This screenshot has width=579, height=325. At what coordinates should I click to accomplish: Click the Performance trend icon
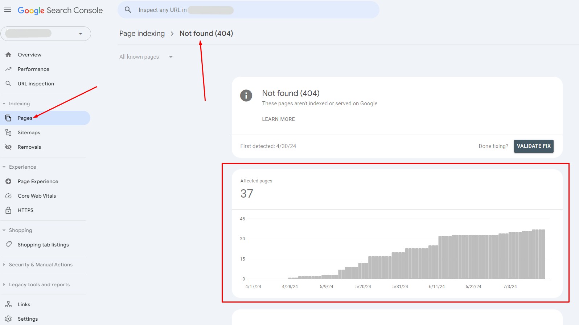[x=8, y=69]
